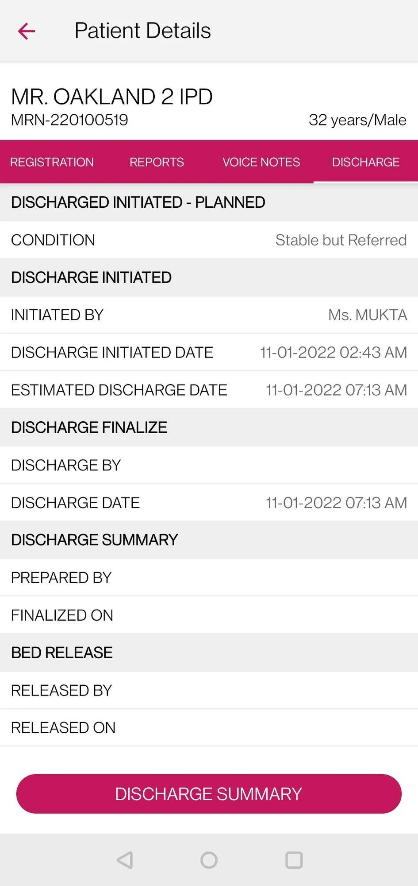
Task: Select the Released By row
Action: tap(209, 690)
